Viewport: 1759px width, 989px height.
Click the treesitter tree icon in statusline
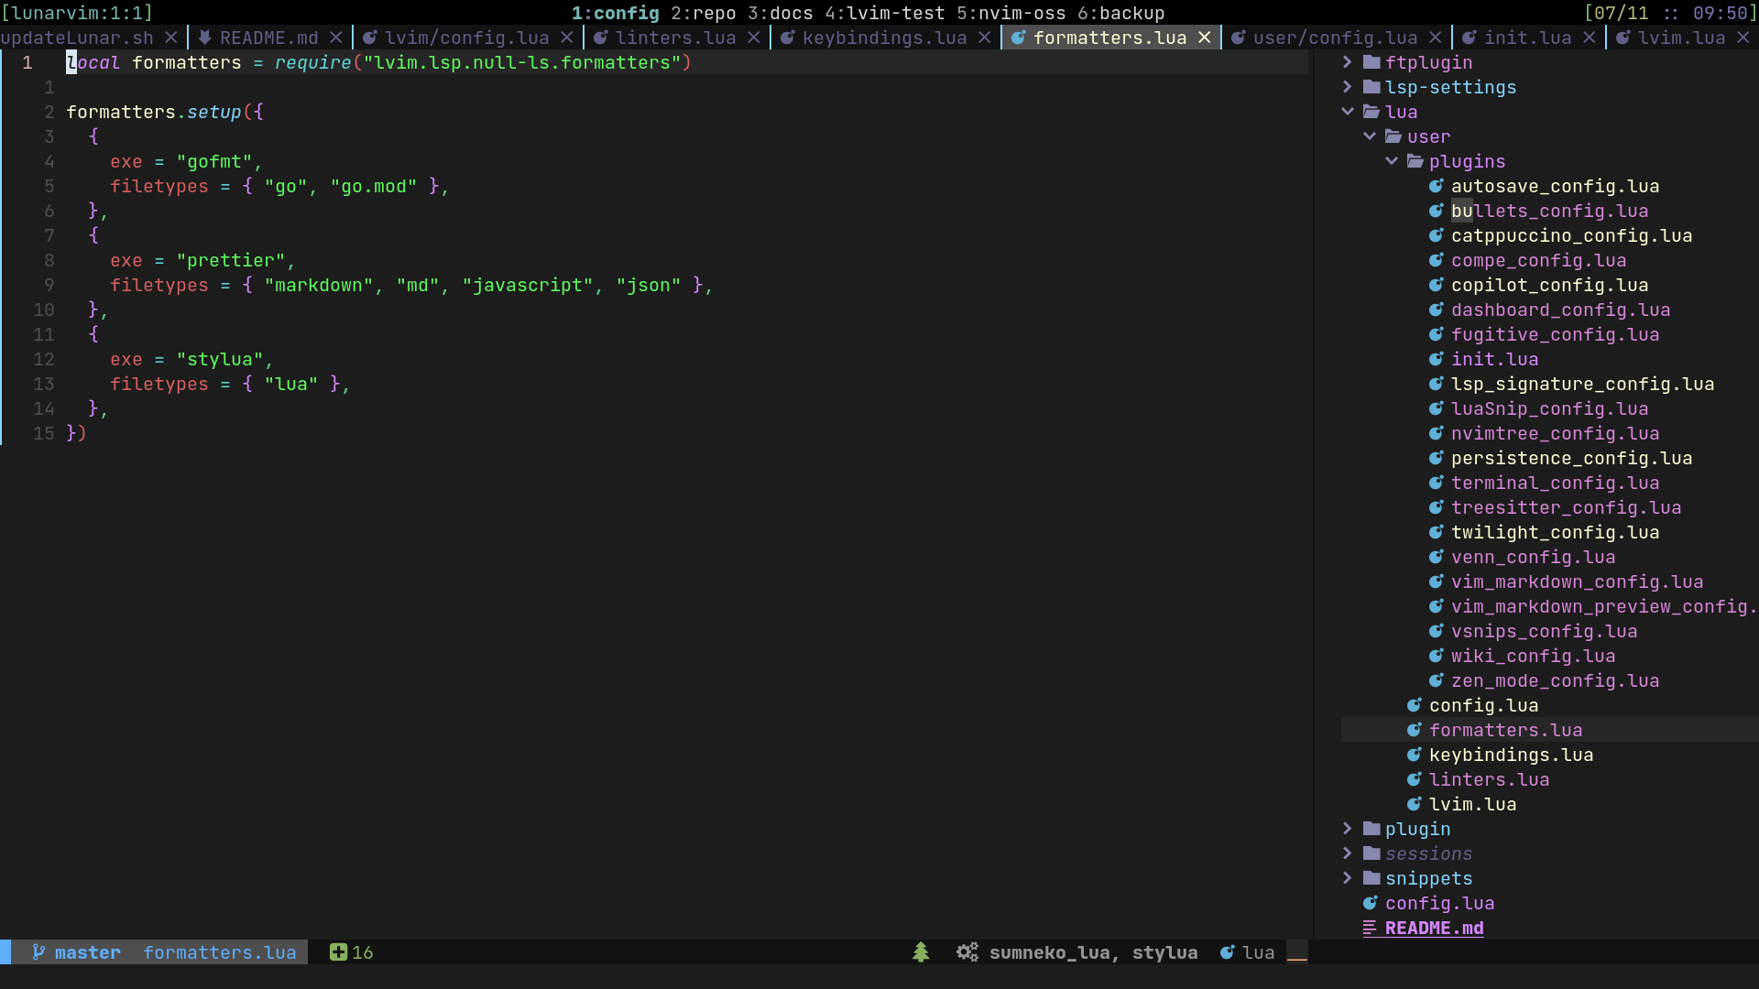click(921, 952)
